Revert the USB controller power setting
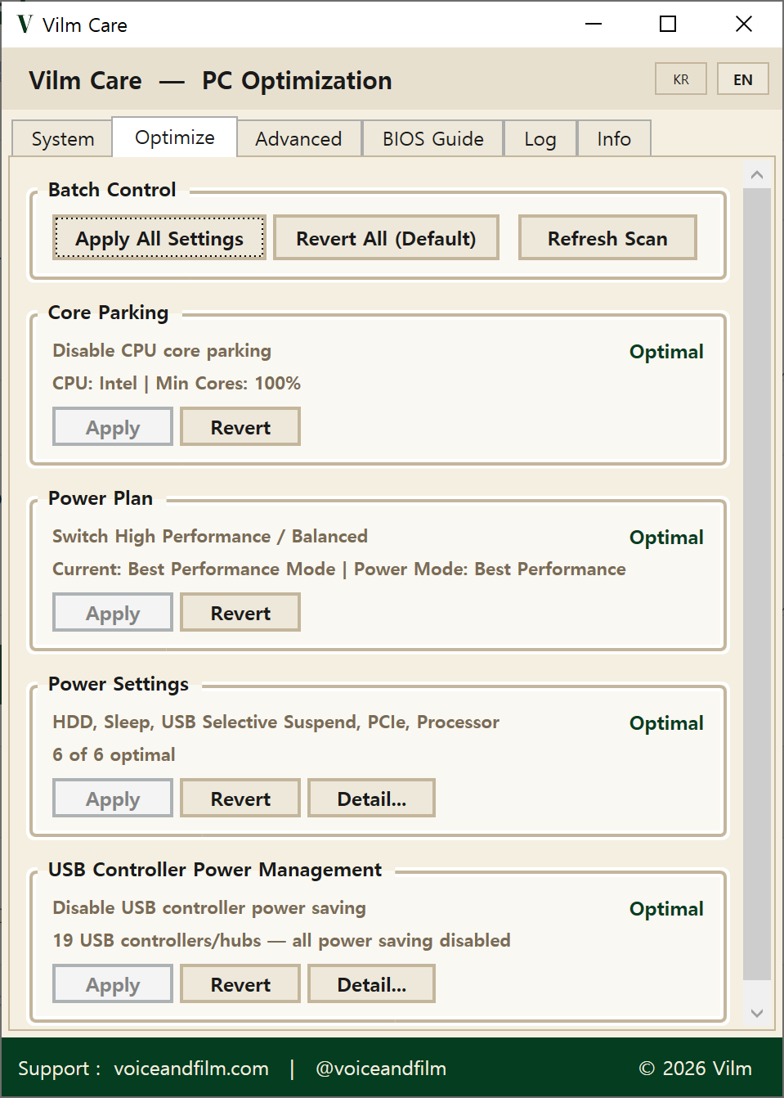This screenshot has width=784, height=1098. tap(240, 983)
